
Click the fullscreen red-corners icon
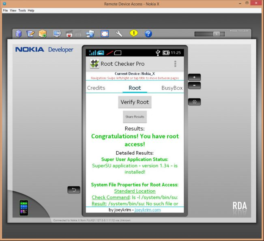pyautogui.click(x=105, y=34)
